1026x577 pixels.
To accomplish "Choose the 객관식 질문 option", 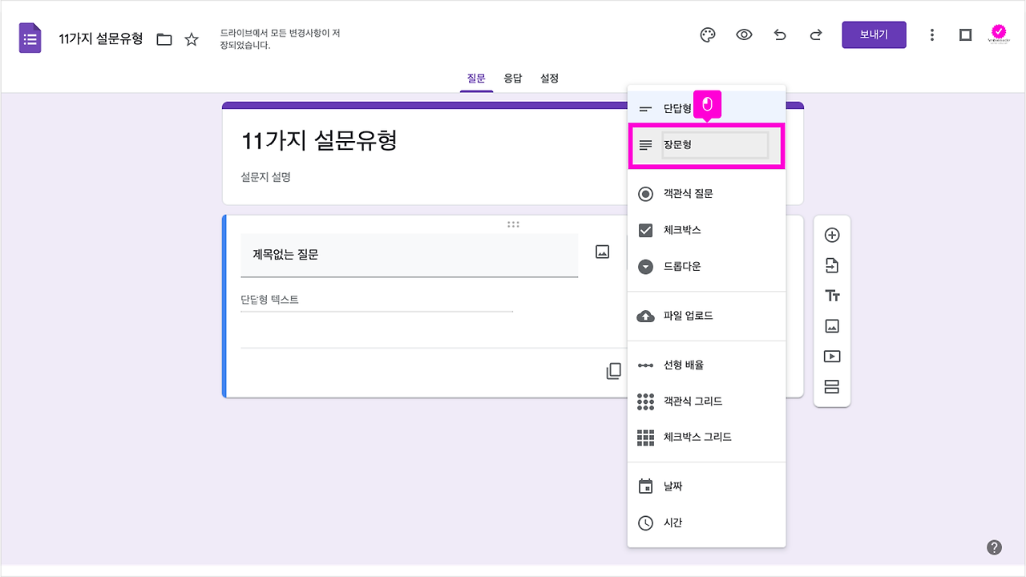I will pyautogui.click(x=691, y=193).
